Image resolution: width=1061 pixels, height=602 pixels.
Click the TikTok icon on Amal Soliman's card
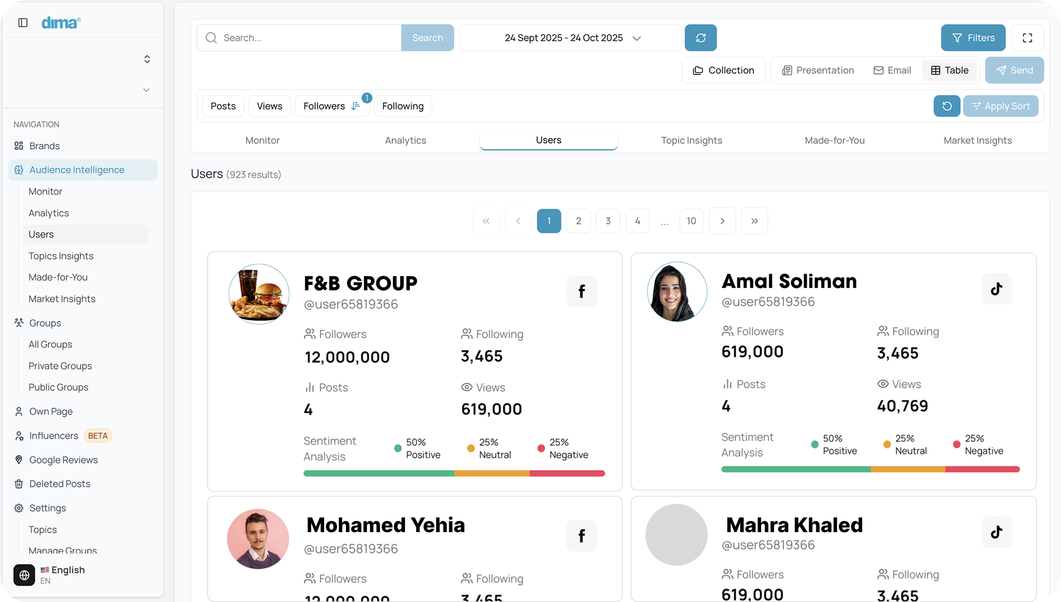tap(996, 289)
